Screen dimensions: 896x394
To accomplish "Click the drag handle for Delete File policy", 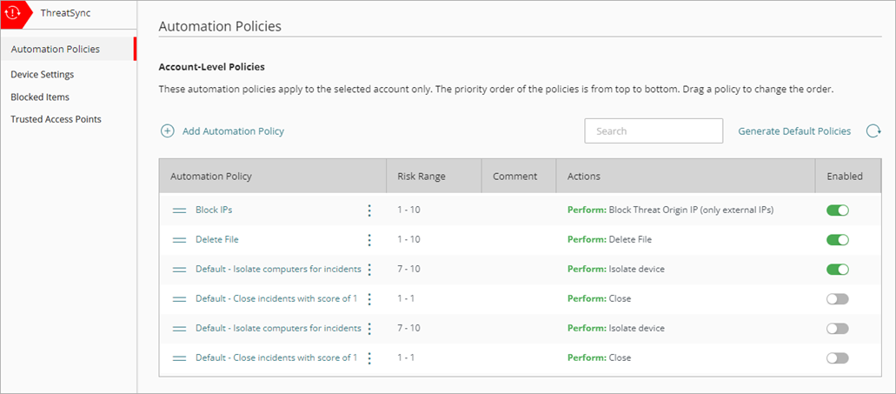I will pyautogui.click(x=179, y=240).
